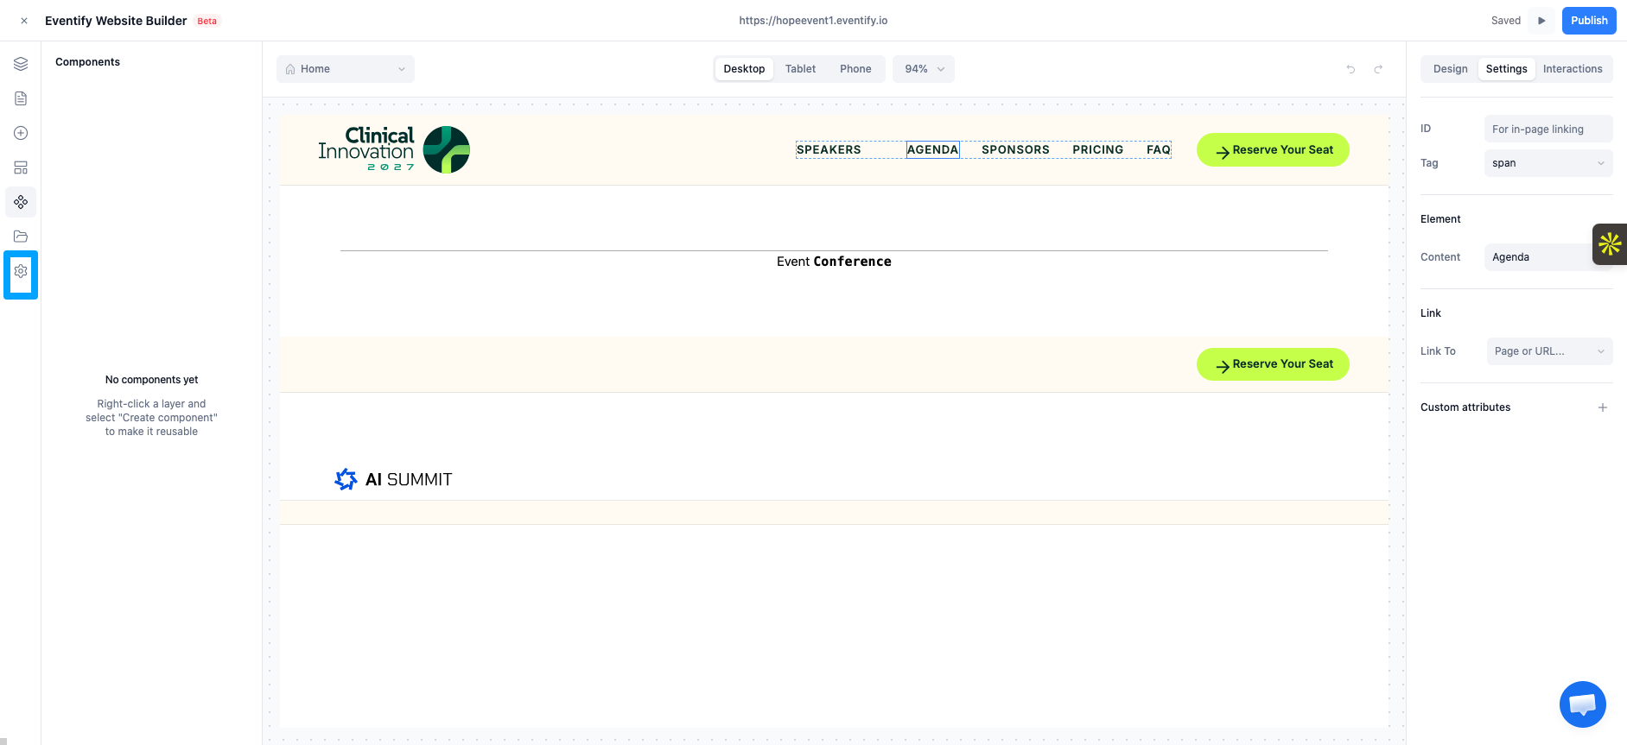Click the Event Conference heading text
Image resolution: width=1627 pixels, height=745 pixels.
point(834,262)
